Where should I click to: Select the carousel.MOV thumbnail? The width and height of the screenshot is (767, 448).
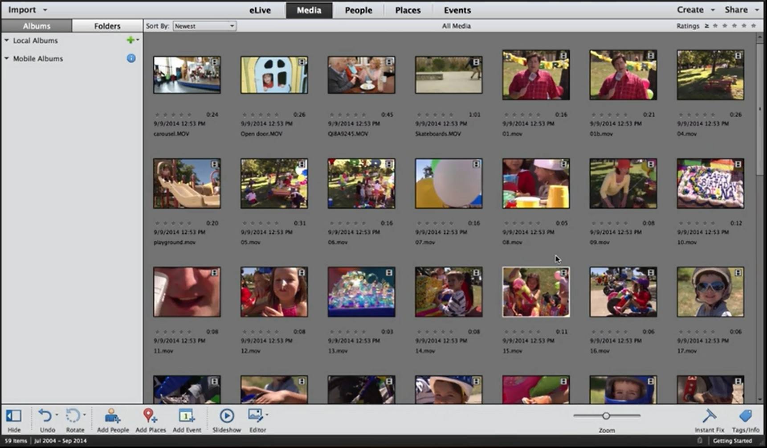pyautogui.click(x=187, y=75)
